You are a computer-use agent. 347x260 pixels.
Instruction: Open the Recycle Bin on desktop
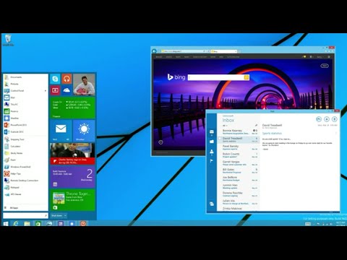[8, 40]
